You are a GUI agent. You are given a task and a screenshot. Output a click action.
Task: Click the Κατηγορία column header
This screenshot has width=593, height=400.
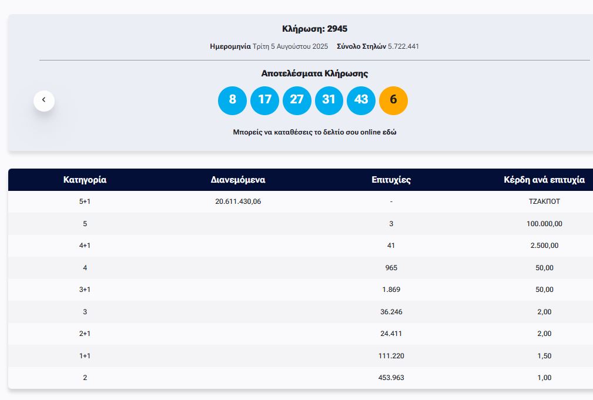tap(85, 180)
